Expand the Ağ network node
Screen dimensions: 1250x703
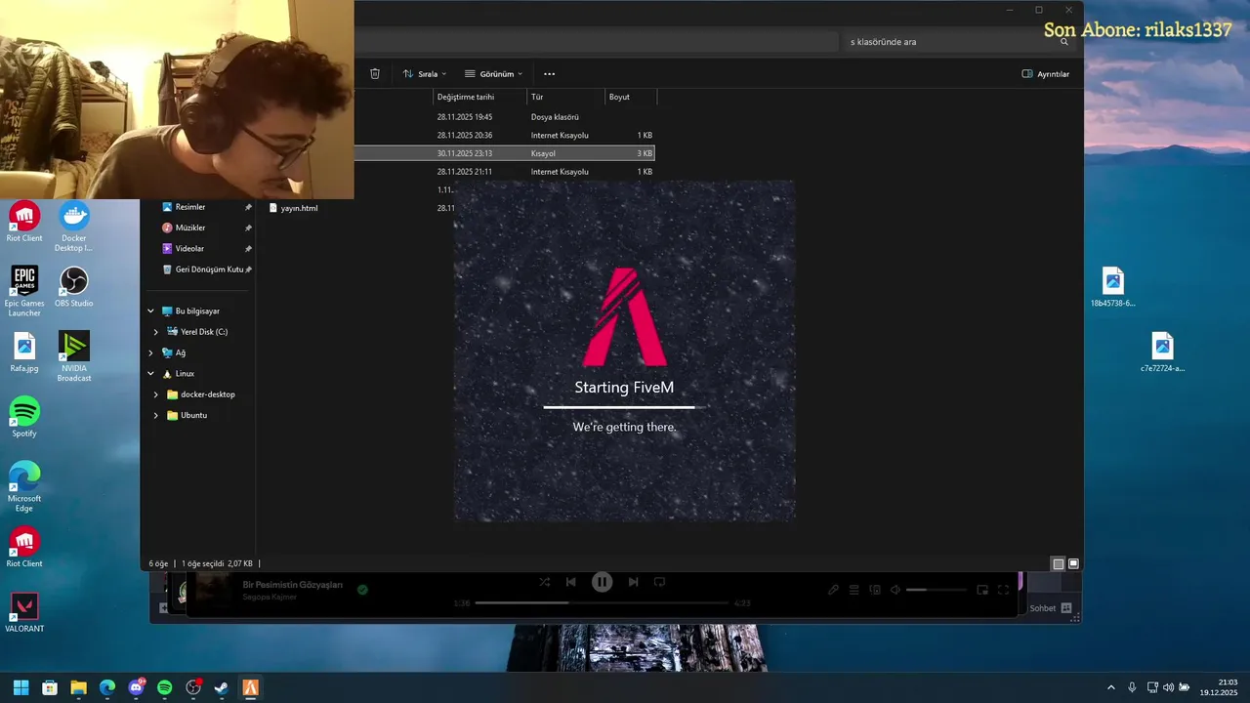tap(150, 352)
